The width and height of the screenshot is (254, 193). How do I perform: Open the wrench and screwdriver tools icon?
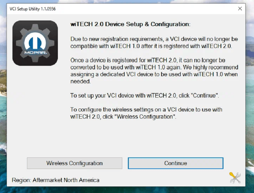(x=235, y=178)
